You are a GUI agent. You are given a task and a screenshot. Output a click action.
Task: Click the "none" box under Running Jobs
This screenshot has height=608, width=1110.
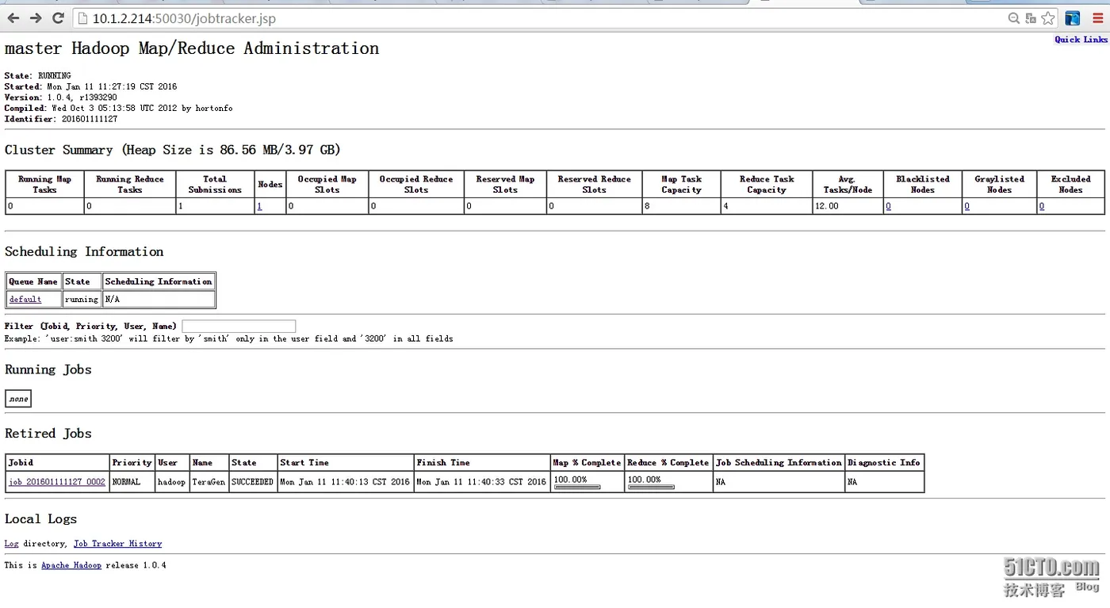[x=18, y=399]
